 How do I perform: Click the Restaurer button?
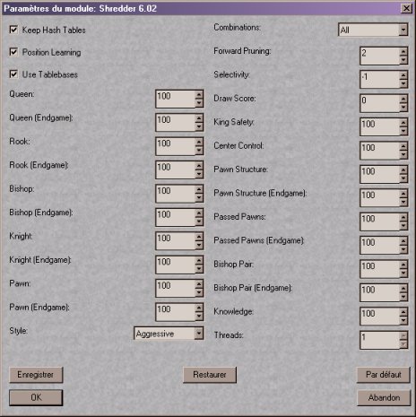tap(210, 375)
